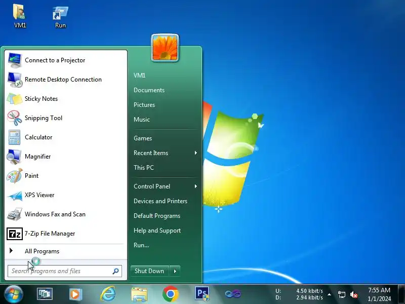Open Music from Start menu
The height and width of the screenshot is (304, 405).
pos(142,120)
